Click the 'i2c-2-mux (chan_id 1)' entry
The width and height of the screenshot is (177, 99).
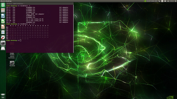tap(35, 21)
